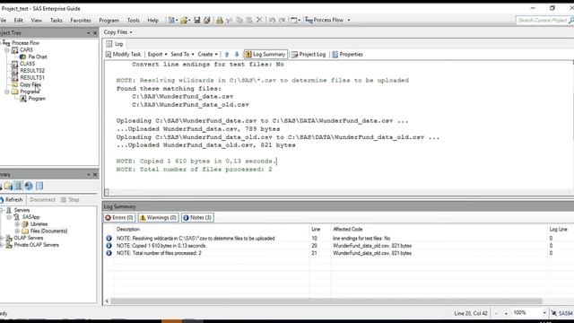Click the Refresh button in Servers pane
This screenshot has height=323, width=574.
pyautogui.click(x=12, y=199)
